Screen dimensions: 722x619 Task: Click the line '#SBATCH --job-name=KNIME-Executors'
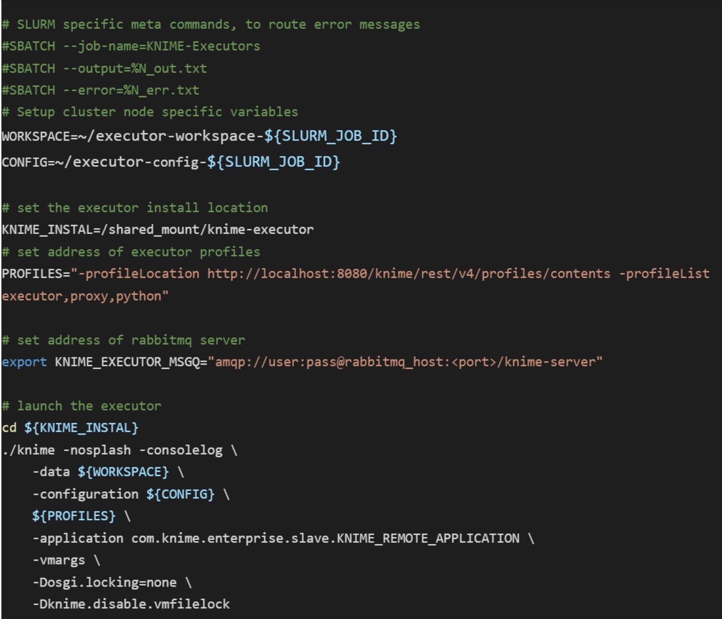[x=131, y=46]
